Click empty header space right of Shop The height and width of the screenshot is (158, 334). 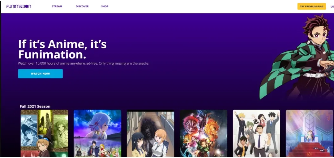tap(201, 6)
